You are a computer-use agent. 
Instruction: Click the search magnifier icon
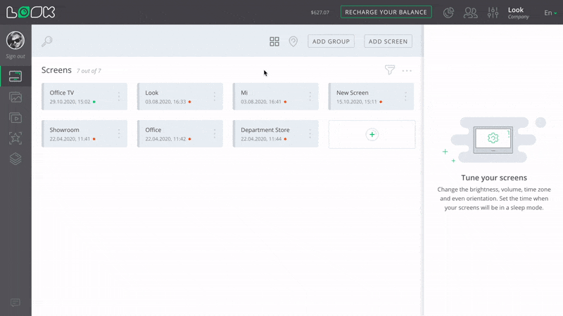tap(47, 41)
